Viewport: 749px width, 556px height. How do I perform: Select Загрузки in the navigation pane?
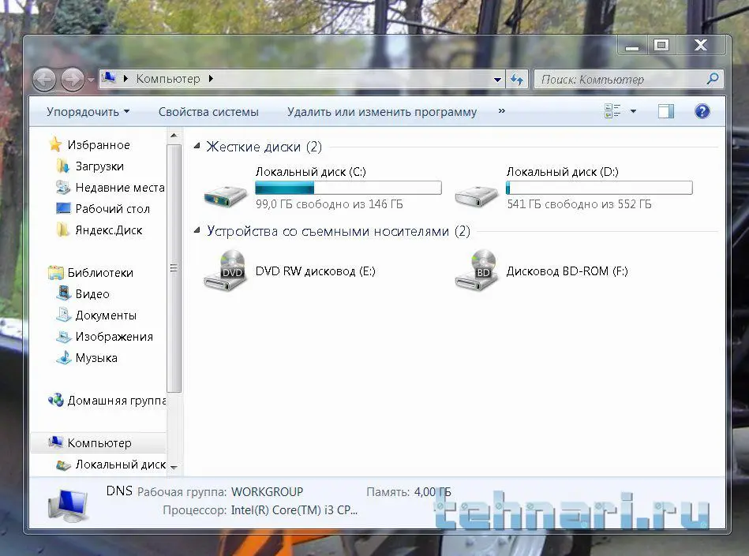(99, 166)
